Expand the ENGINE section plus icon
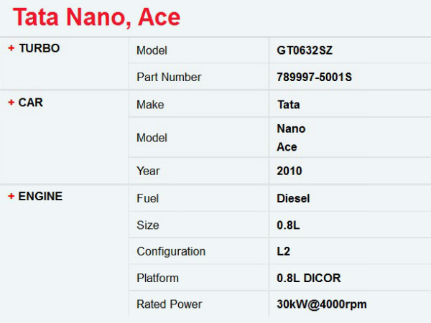 (11, 196)
